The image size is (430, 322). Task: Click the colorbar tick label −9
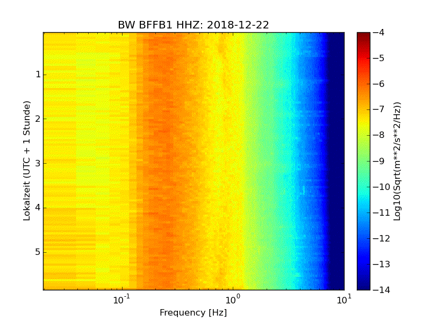click(x=378, y=161)
